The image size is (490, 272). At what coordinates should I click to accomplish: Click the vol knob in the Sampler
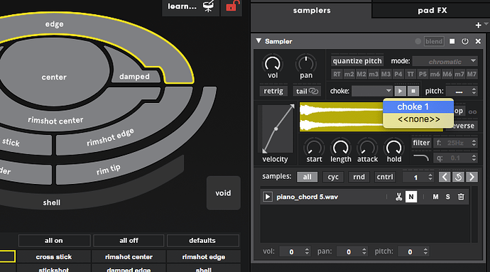(273, 64)
